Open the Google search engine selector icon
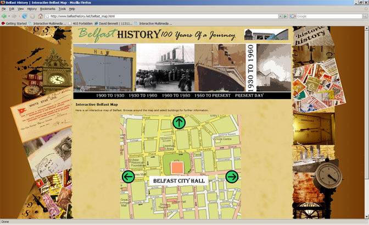This screenshot has height=225, width=369. click(x=293, y=17)
